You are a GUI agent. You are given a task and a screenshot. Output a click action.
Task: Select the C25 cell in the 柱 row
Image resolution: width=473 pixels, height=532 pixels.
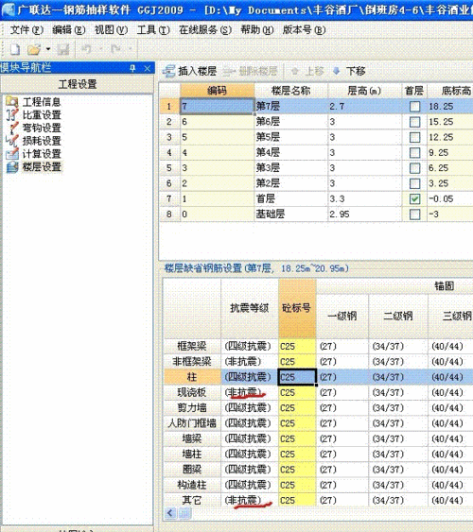click(297, 377)
